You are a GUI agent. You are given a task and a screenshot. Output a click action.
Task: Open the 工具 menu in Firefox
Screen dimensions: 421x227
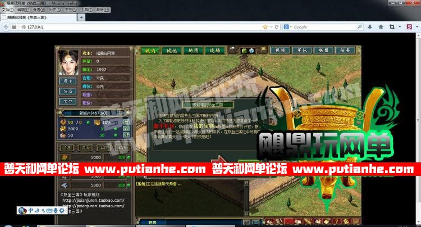(x=86, y=10)
